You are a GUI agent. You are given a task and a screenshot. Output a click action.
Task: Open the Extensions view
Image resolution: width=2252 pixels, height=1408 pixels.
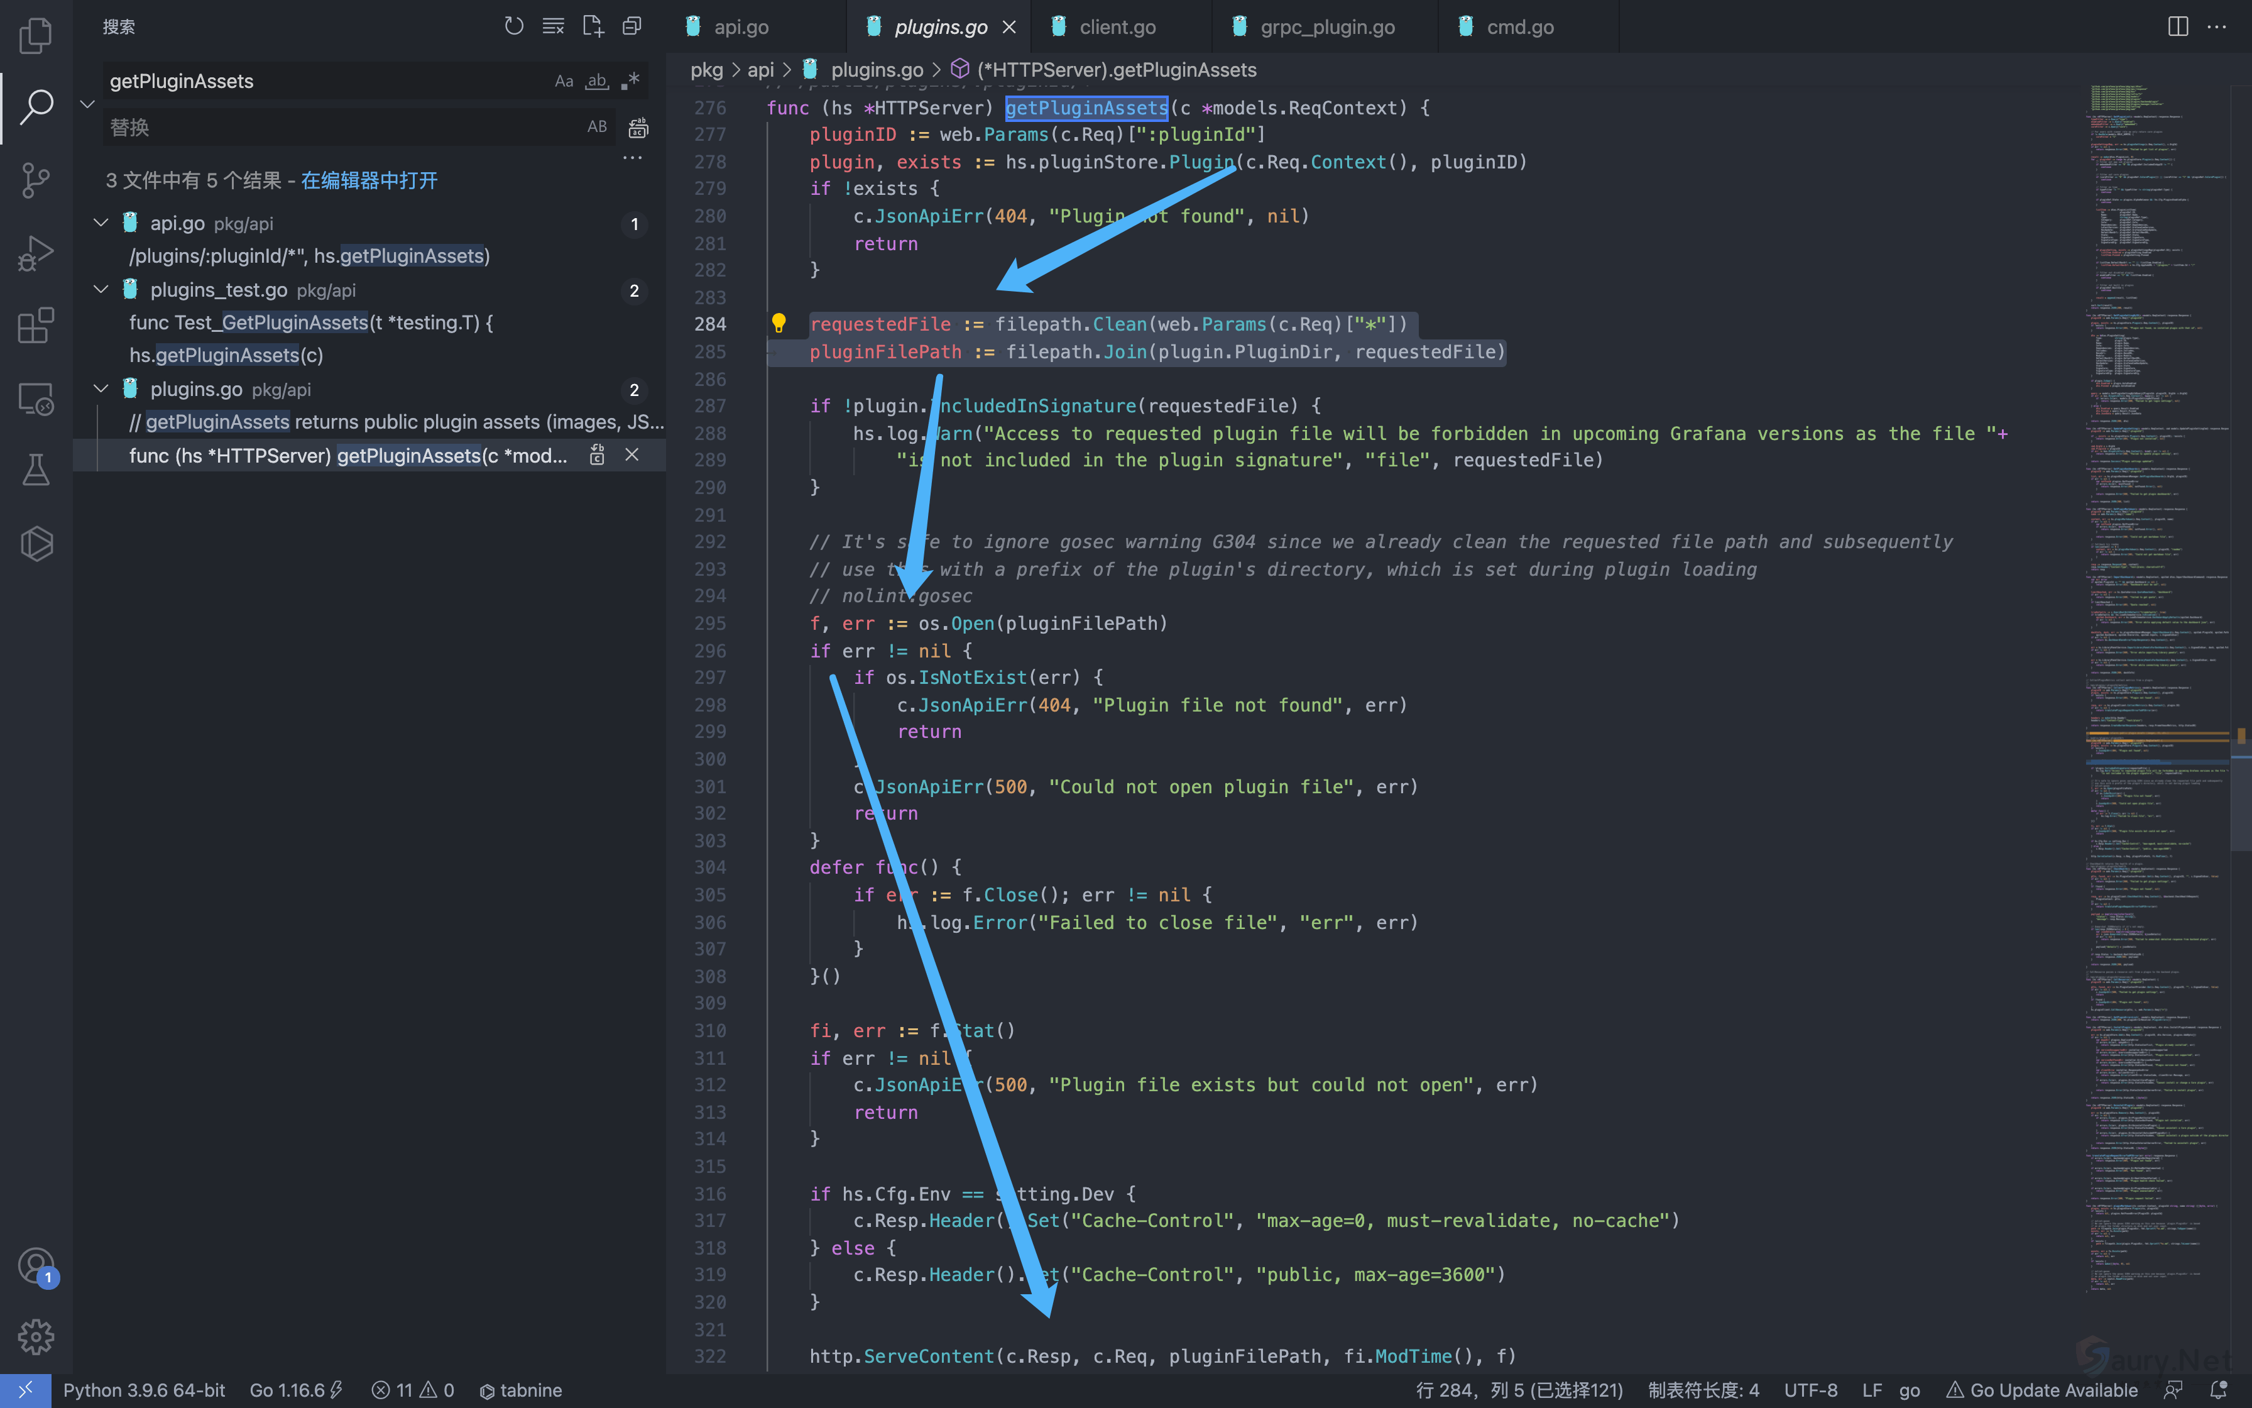pyautogui.click(x=35, y=326)
